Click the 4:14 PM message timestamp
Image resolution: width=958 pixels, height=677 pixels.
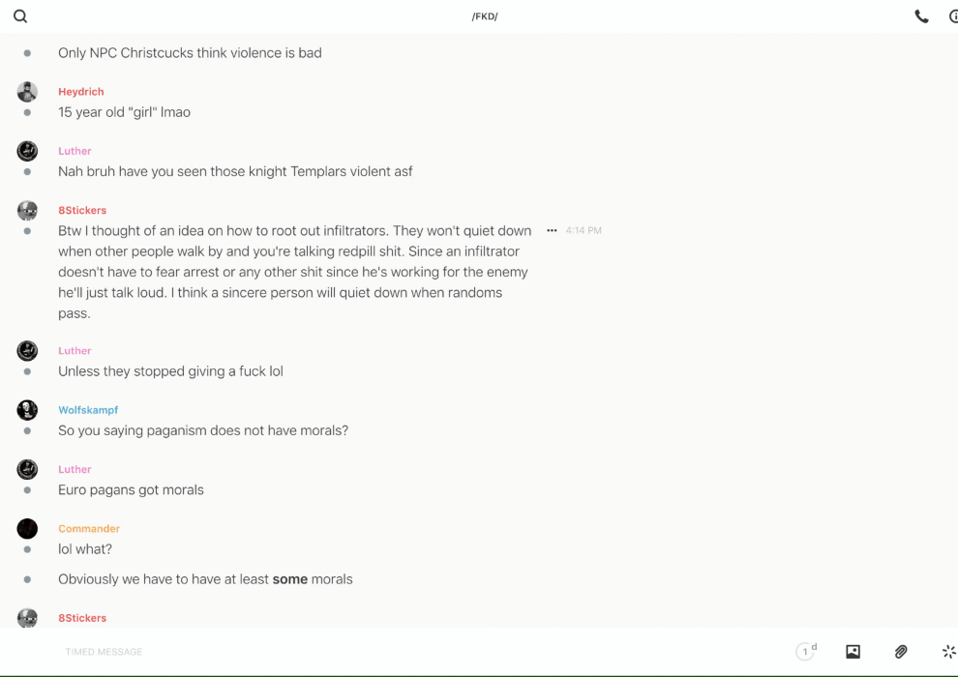point(584,231)
